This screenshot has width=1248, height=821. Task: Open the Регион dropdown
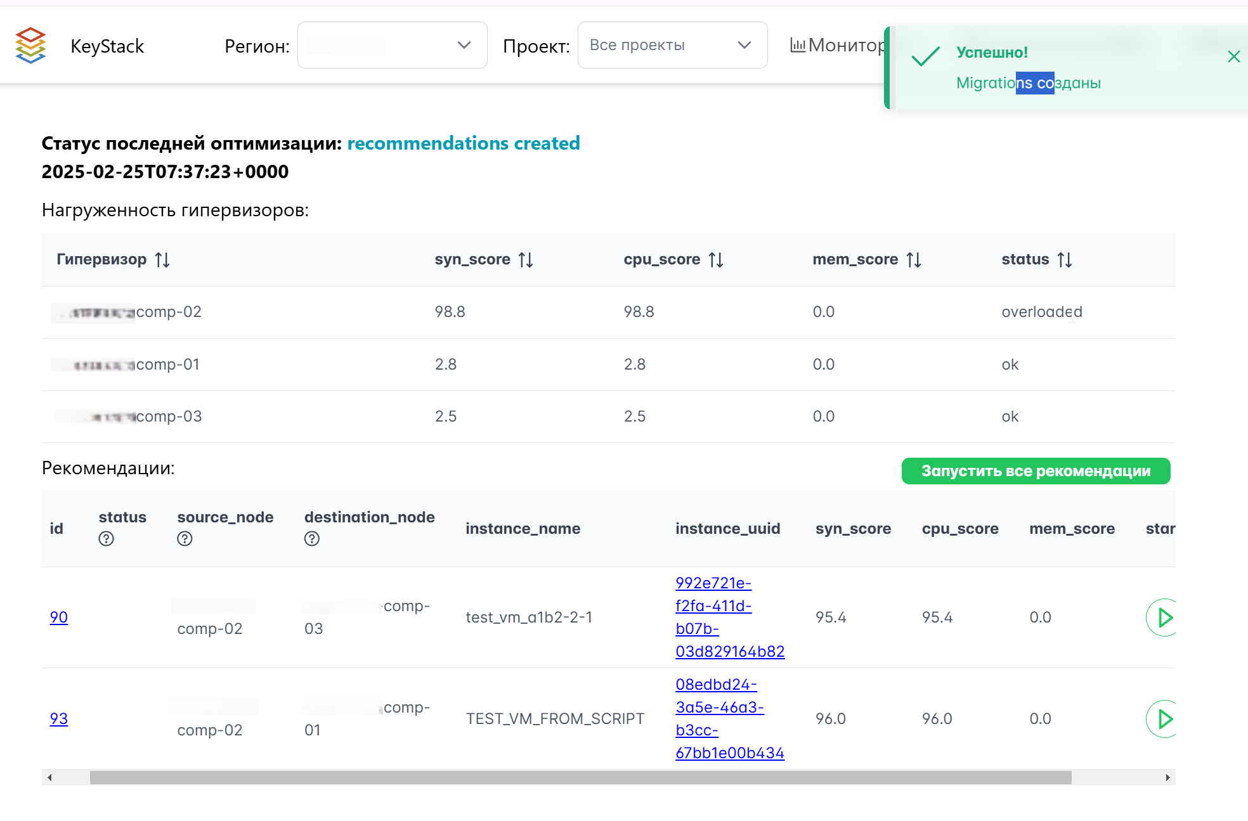[x=392, y=45]
